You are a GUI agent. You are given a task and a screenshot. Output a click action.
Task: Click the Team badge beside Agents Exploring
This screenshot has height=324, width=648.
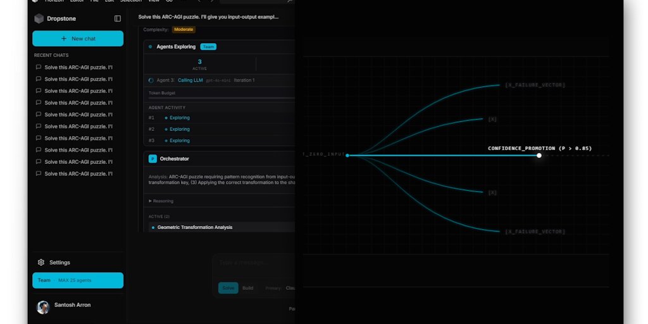tap(208, 47)
